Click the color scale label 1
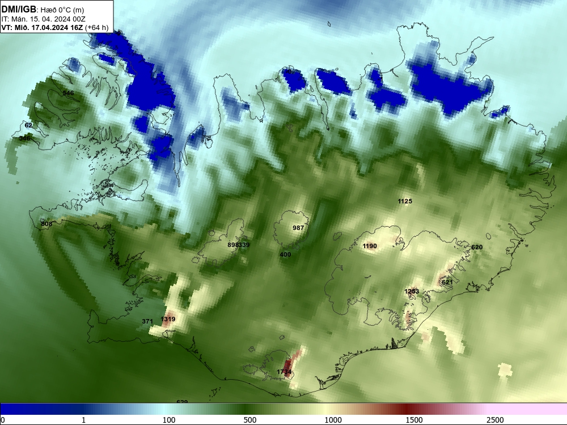Viewport: 567px width, 425px height. (83, 420)
